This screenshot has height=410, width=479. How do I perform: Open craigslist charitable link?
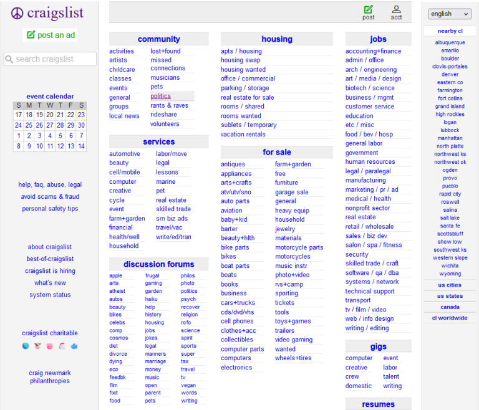point(50,333)
